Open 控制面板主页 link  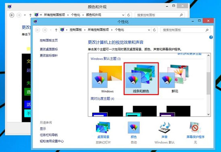tap(49, 41)
